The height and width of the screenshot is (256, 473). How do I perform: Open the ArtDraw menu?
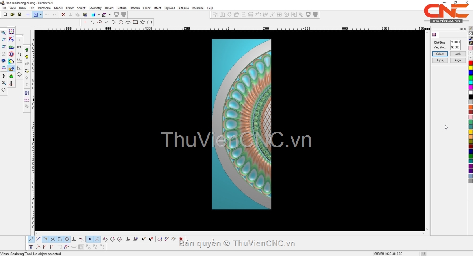click(183, 8)
